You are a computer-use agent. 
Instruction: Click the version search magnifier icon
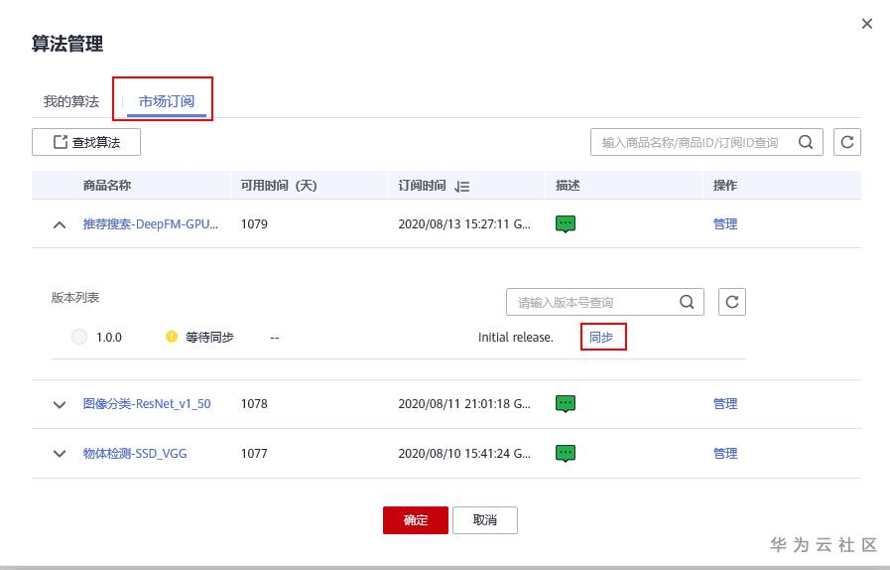pyautogui.click(x=687, y=302)
